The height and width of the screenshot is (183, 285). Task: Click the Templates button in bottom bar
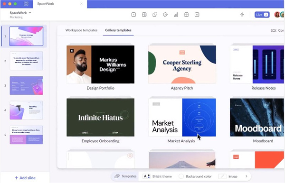125,176
